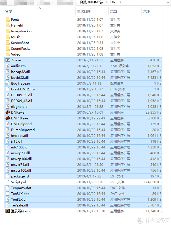Select the file name msvcp71.dll

20,153
